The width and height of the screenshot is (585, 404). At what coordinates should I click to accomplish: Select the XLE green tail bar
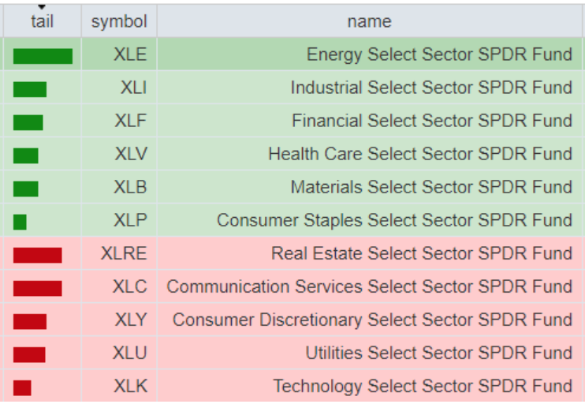pyautogui.click(x=43, y=56)
